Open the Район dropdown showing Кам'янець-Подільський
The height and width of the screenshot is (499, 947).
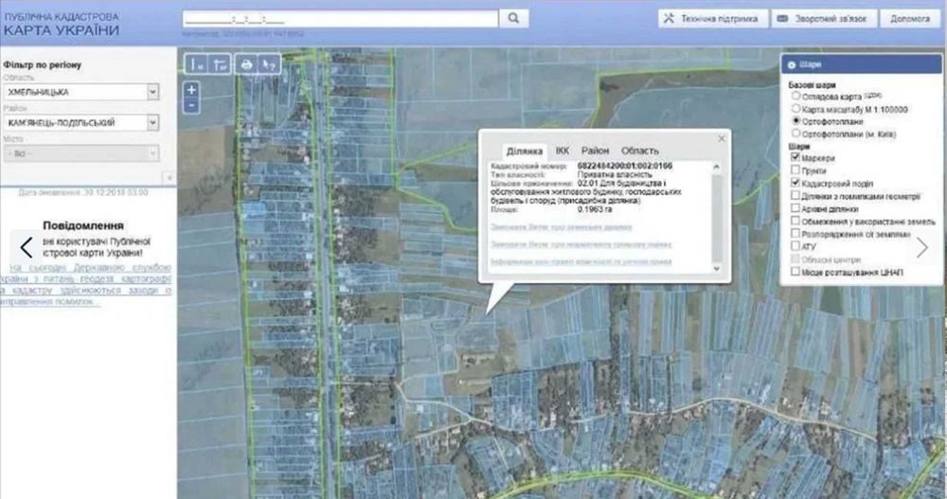[x=80, y=122]
